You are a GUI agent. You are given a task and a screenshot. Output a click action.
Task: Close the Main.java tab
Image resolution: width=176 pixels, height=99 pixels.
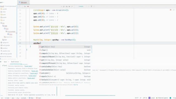[28, 2]
